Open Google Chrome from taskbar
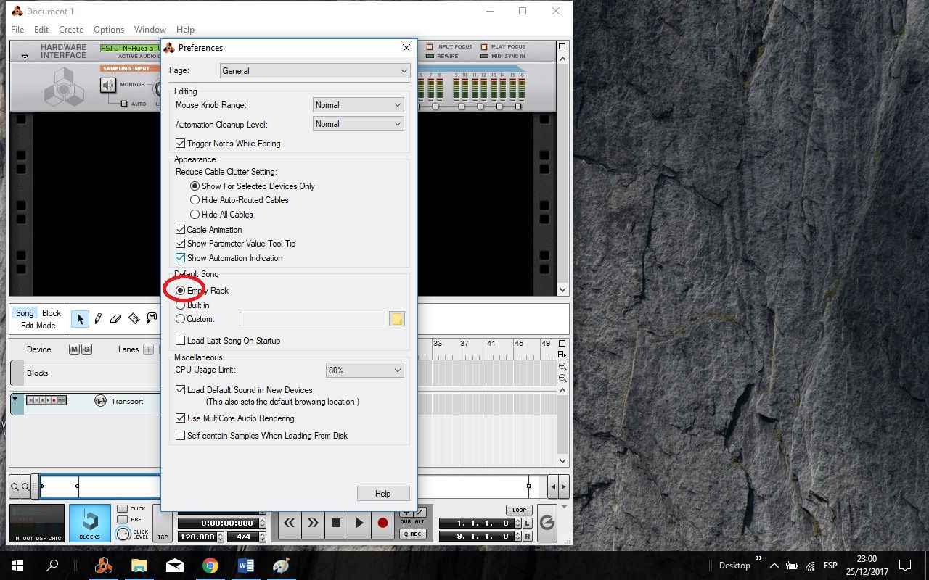 [x=210, y=565]
